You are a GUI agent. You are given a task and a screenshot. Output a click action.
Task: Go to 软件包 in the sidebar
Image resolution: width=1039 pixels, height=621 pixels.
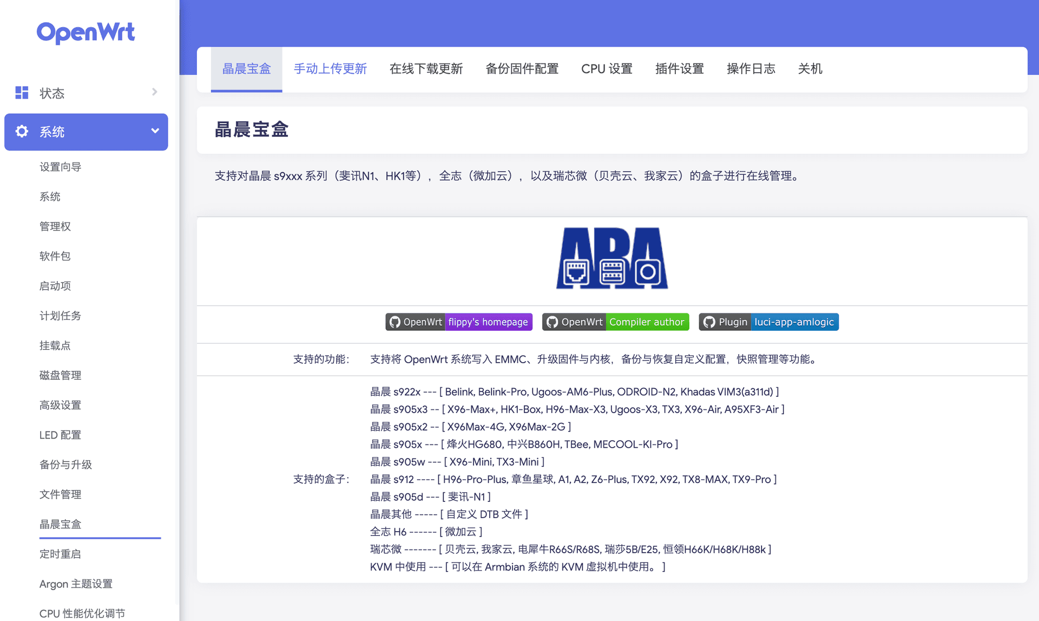55,256
